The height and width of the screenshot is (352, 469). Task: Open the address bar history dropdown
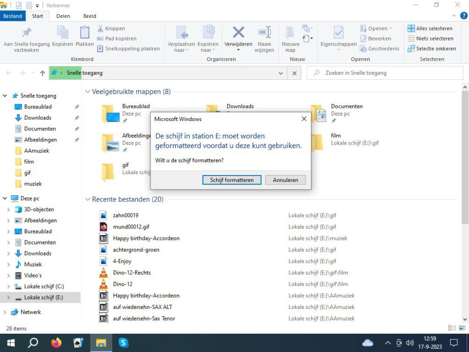coord(280,73)
